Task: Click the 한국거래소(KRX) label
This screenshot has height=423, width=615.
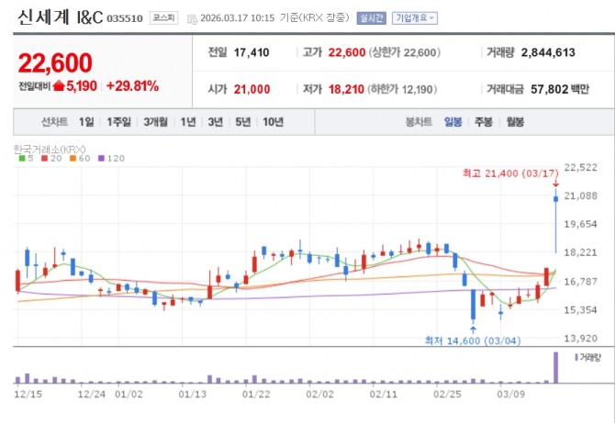Action: 50,149
